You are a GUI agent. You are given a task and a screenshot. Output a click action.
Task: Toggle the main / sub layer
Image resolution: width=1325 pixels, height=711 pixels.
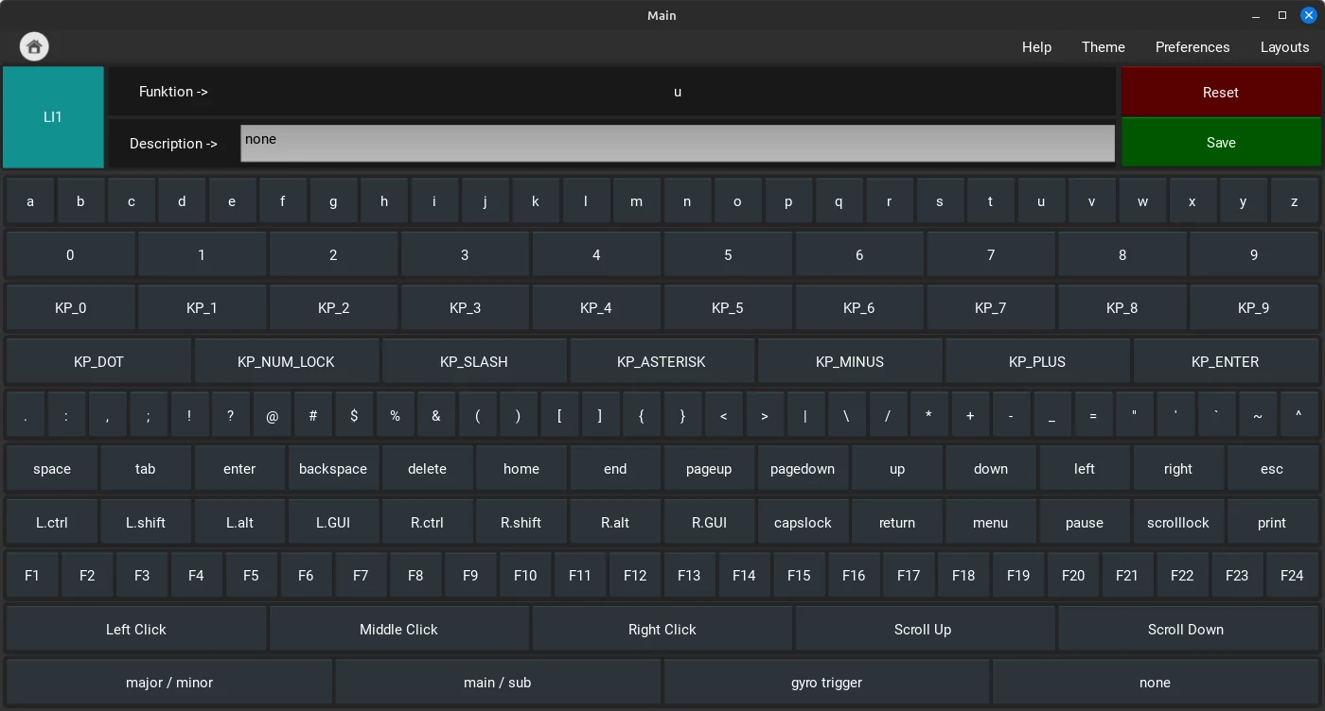coord(497,682)
